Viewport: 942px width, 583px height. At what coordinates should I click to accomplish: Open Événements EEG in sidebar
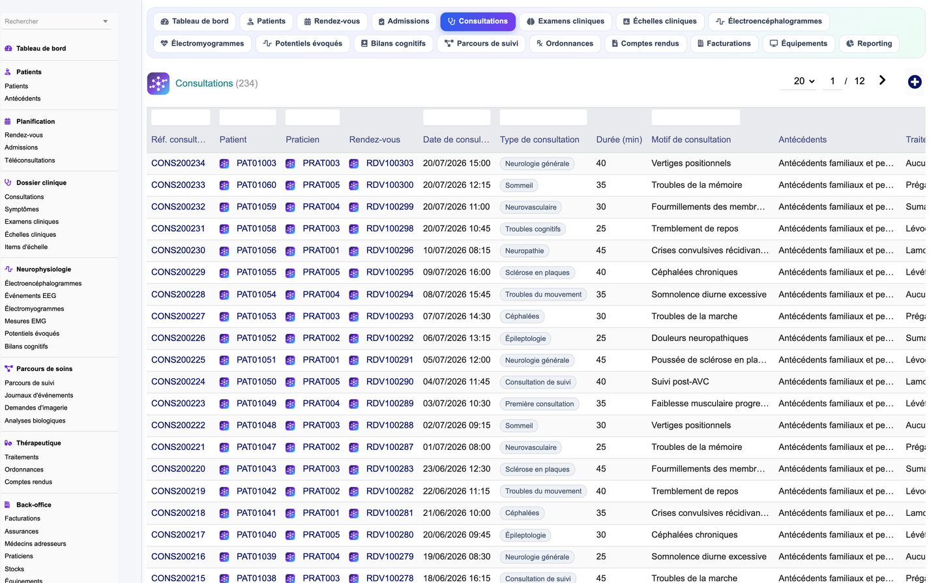(x=31, y=296)
